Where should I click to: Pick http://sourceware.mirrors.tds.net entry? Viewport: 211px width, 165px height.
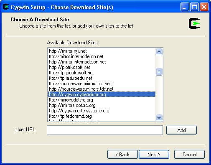click(x=102, y=89)
